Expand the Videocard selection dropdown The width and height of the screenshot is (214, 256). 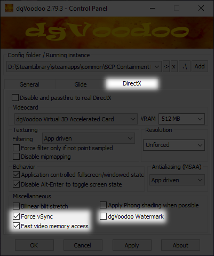(x=76, y=119)
